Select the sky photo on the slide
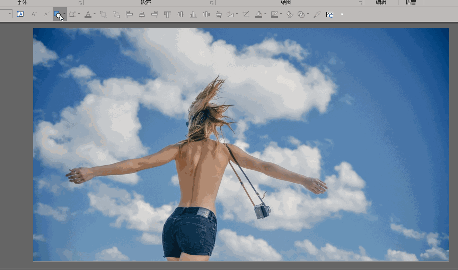458x270 pixels. coord(241,145)
